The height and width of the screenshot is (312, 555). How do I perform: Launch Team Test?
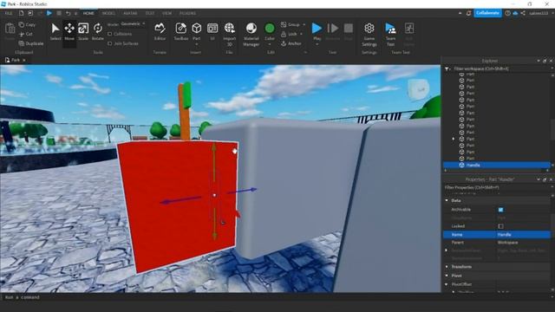coord(390,34)
